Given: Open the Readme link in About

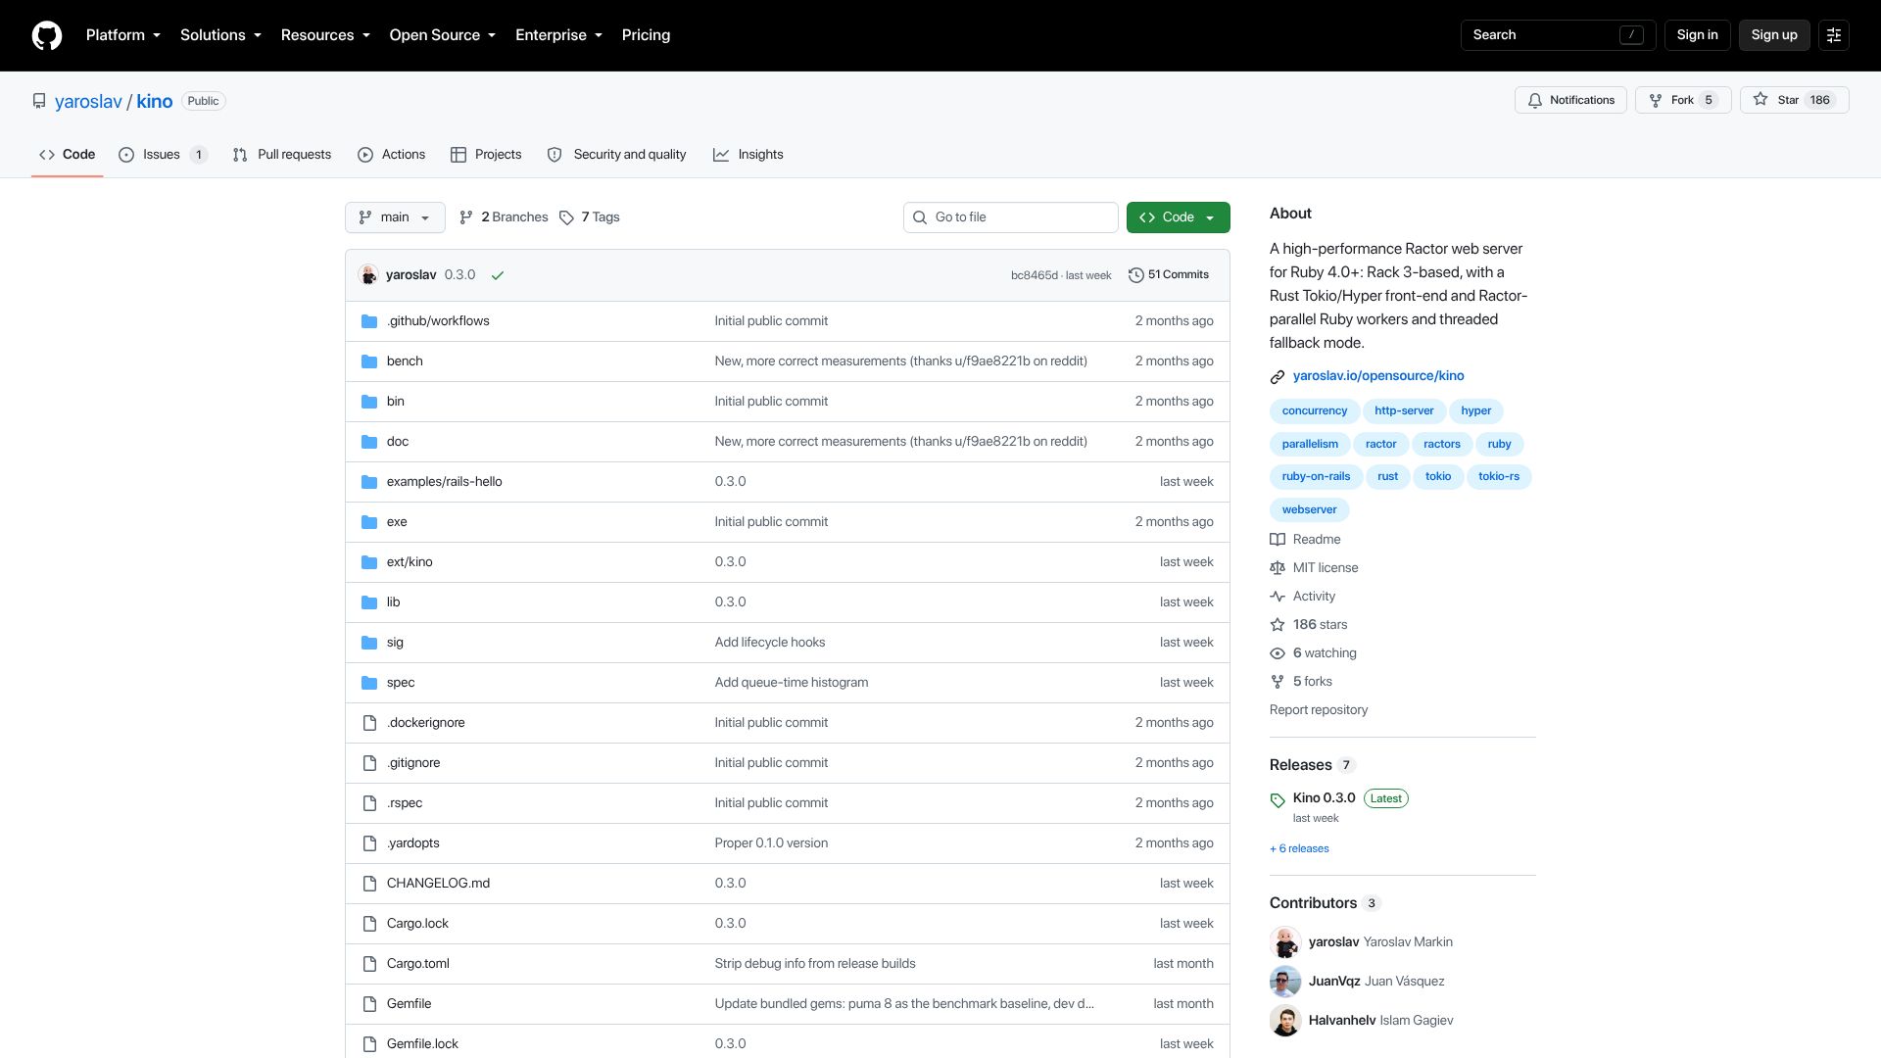Looking at the screenshot, I should tap(1305, 540).
